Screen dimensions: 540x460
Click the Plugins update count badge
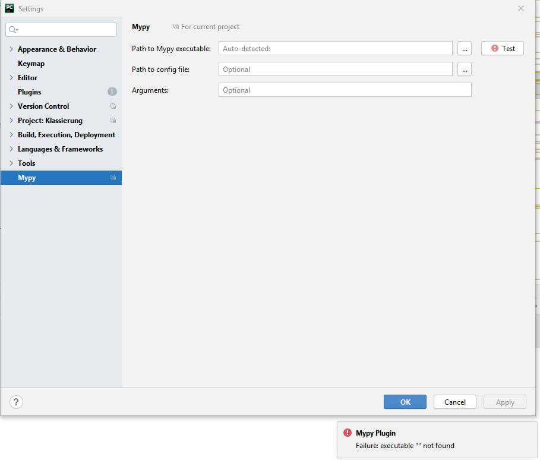point(112,92)
